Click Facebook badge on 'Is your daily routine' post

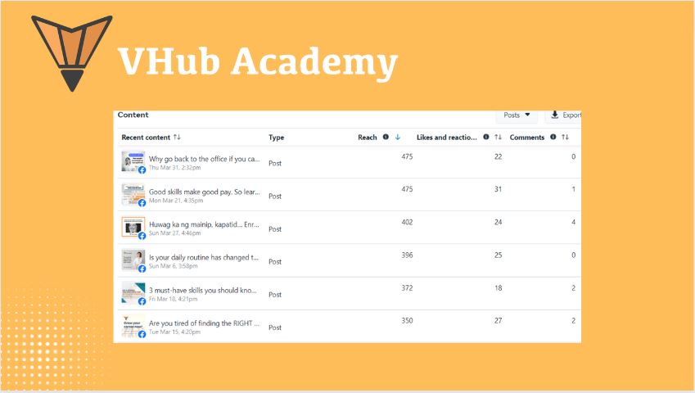click(142, 269)
